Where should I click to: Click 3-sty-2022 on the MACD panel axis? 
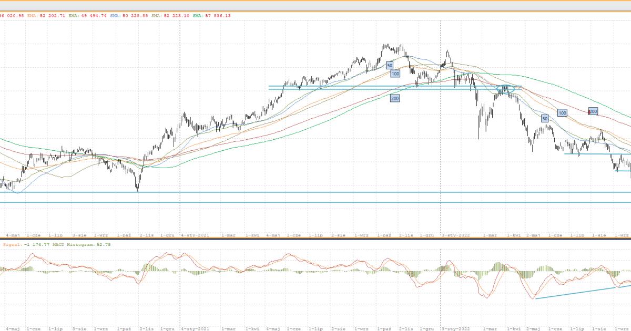coord(455,328)
